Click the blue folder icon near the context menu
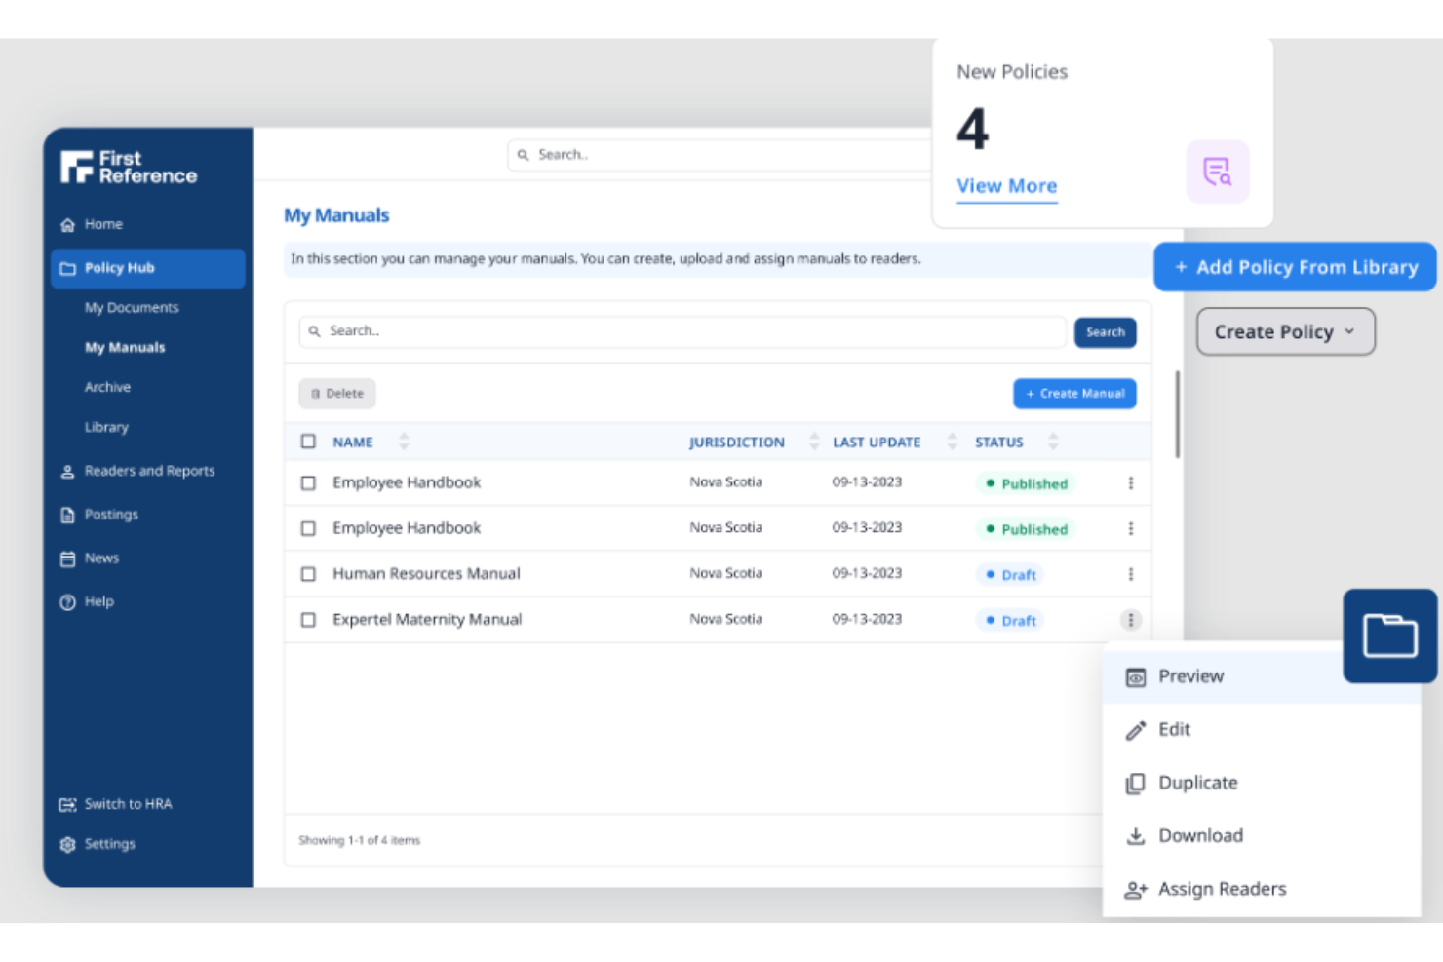Viewport: 1443px width, 962px height. click(x=1388, y=635)
